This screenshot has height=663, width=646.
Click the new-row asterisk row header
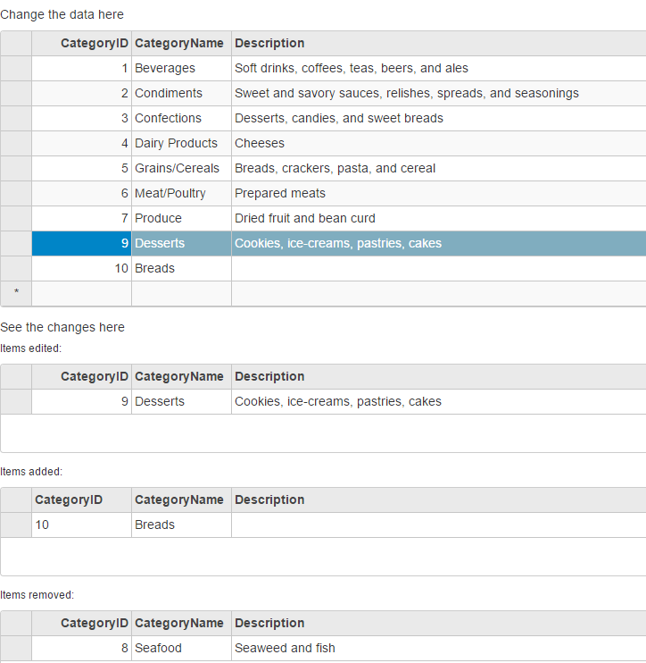point(16,293)
